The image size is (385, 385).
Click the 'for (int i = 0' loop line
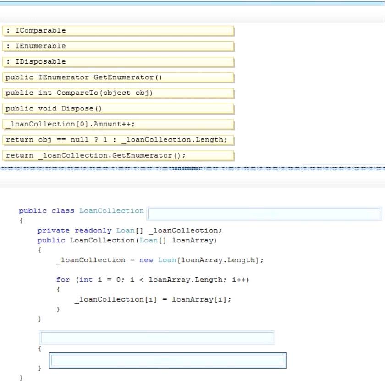coord(153,280)
